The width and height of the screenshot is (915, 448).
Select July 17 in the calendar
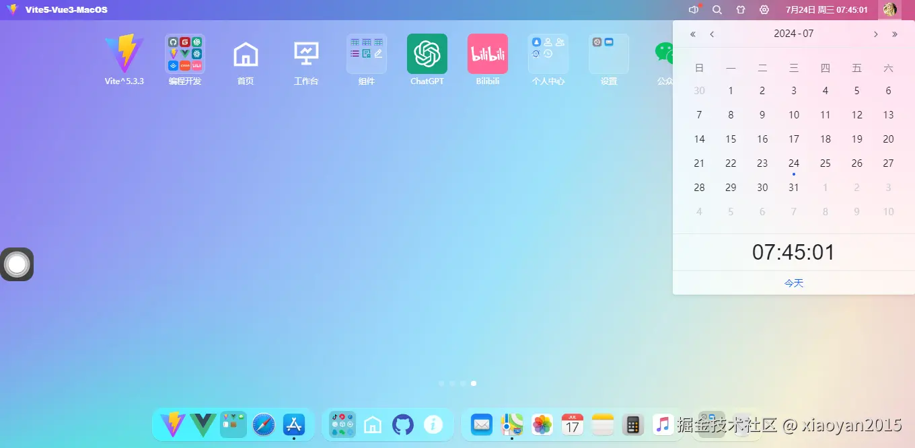click(x=793, y=139)
